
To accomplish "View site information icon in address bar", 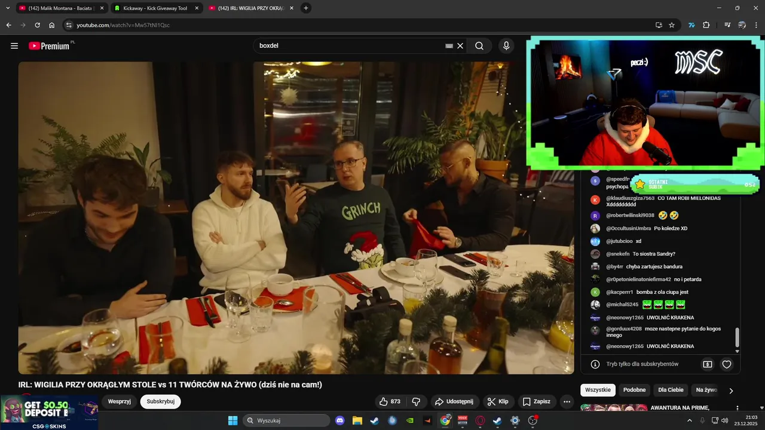I will pyautogui.click(x=69, y=25).
